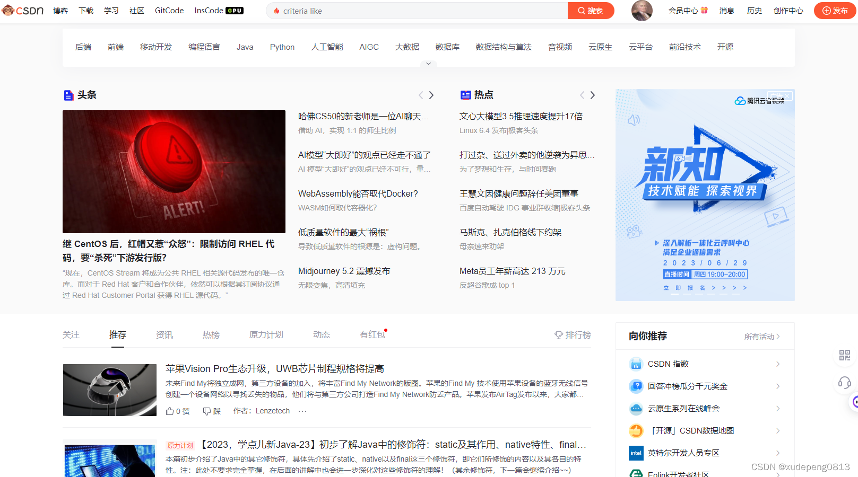858x477 pixels.
Task: Expand more categories with the chevron below nav
Action: click(429, 64)
